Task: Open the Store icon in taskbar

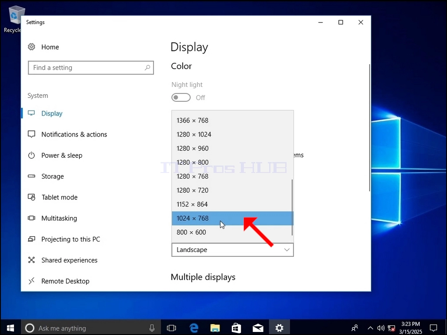Action: (237, 328)
